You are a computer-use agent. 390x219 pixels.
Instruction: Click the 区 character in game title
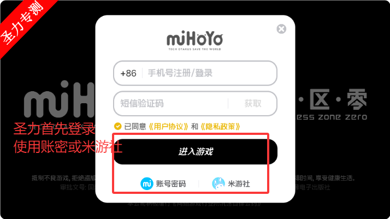click(320, 99)
